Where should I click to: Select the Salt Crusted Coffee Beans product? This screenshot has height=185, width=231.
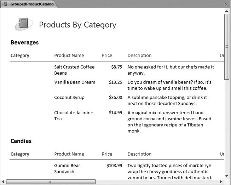pyautogui.click(x=74, y=70)
